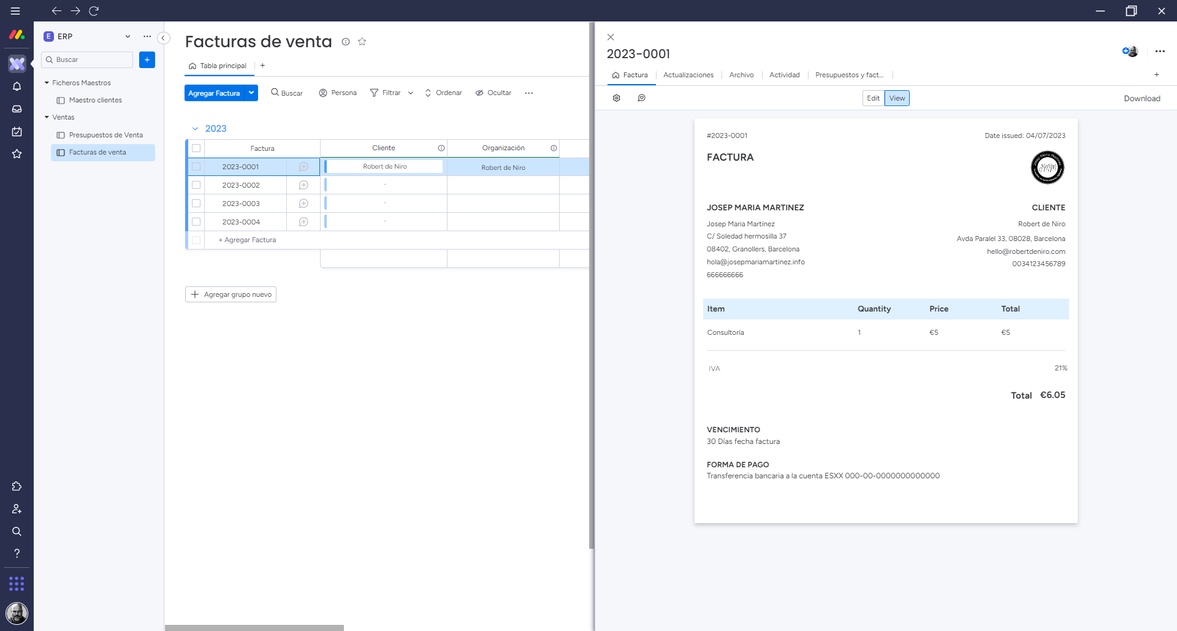Open conversation for invoice 2023-0002
This screenshot has width=1177, height=631.
tap(303, 185)
